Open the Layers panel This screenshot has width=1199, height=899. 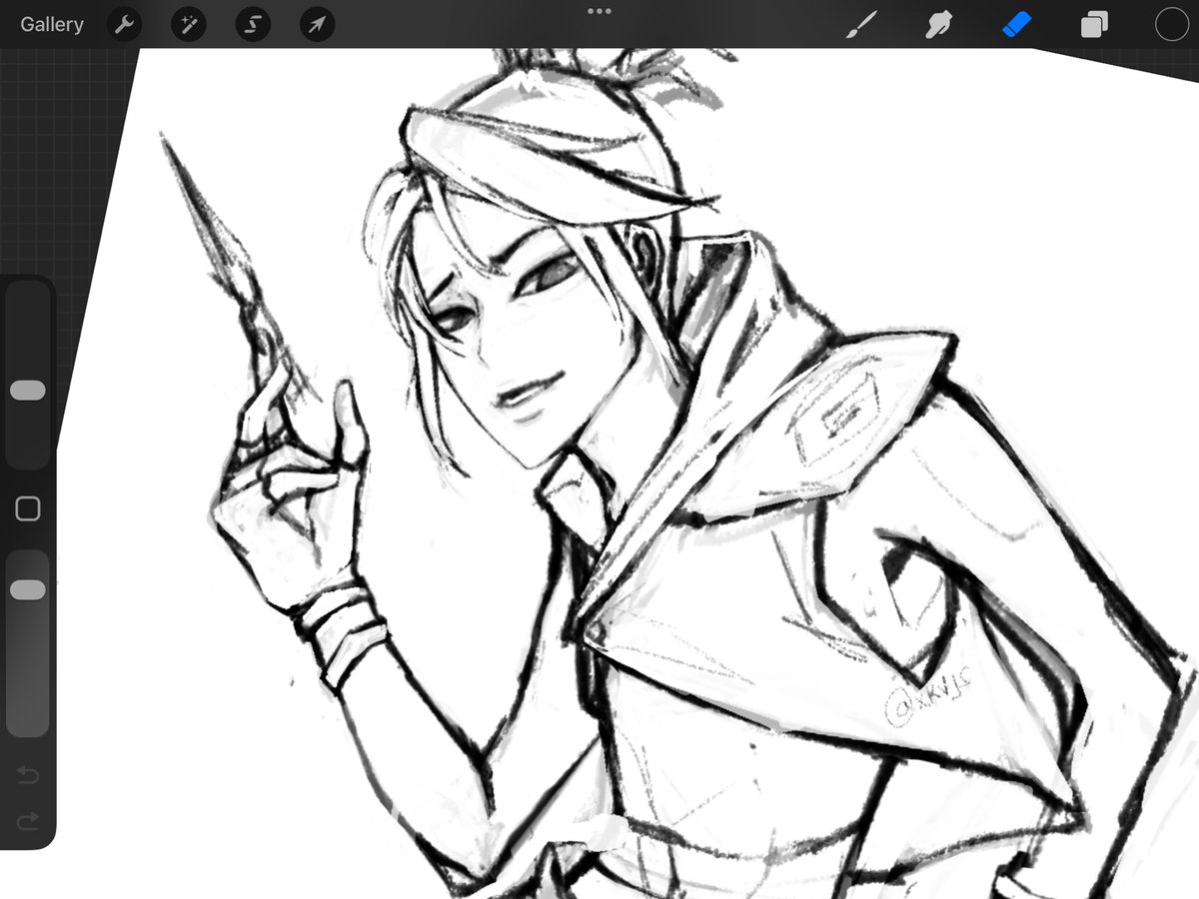tap(1094, 25)
